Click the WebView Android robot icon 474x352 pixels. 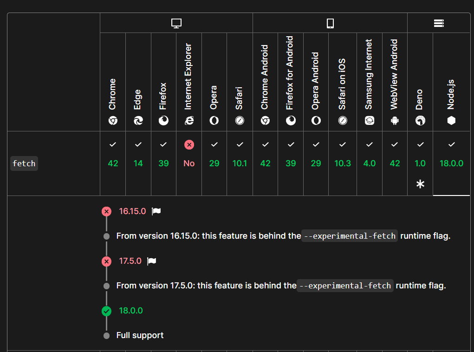pyautogui.click(x=395, y=121)
